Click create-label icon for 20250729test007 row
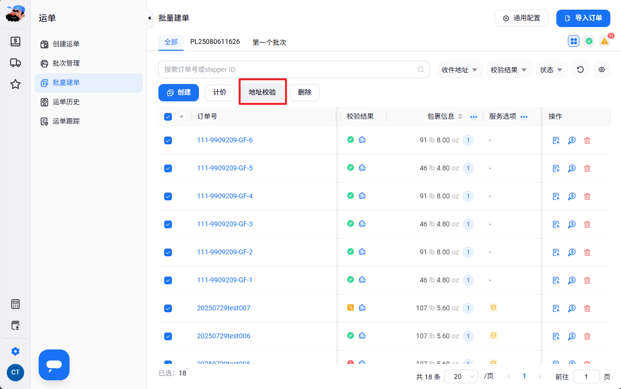The image size is (621, 389). coord(556,308)
